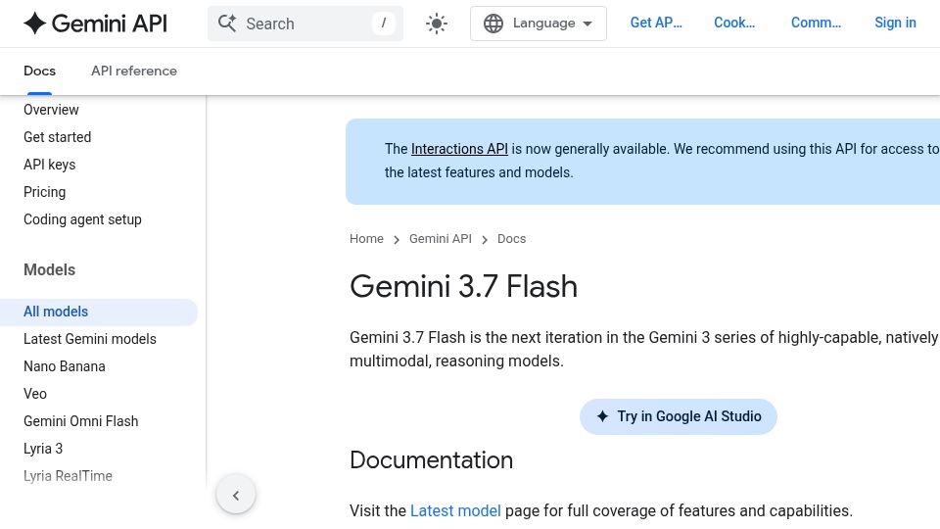940x529 pixels.
Task: Open Overview in sidebar
Action: click(51, 110)
